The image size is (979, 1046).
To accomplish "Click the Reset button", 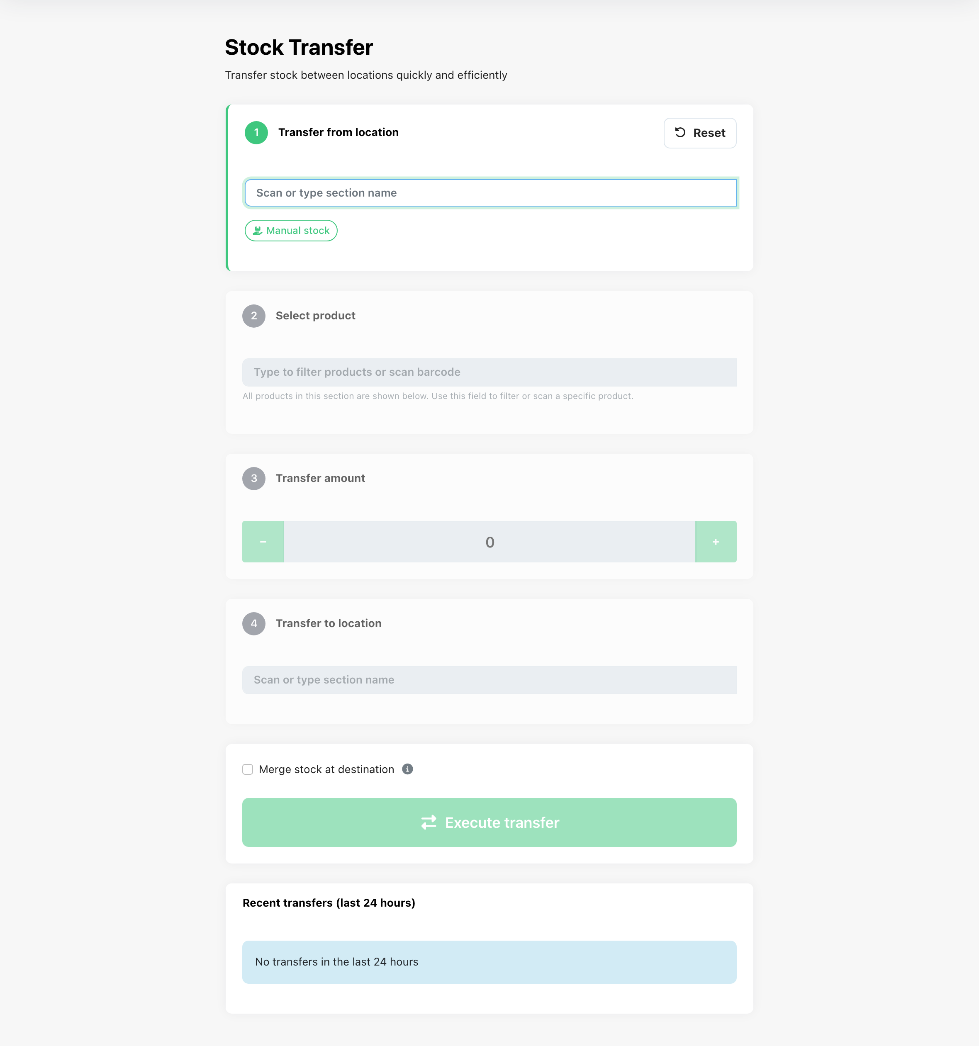I will tap(700, 133).
